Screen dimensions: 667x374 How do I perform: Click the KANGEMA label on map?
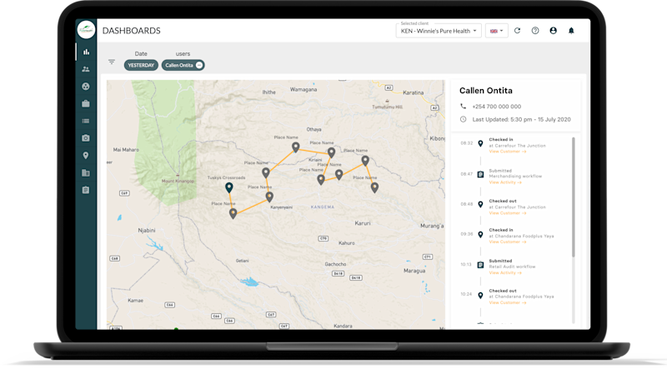point(323,207)
